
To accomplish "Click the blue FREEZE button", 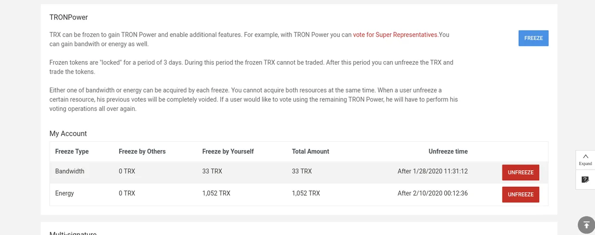I will point(533,38).
